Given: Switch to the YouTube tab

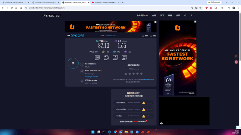Looking at the screenshot, I should pos(105,2).
